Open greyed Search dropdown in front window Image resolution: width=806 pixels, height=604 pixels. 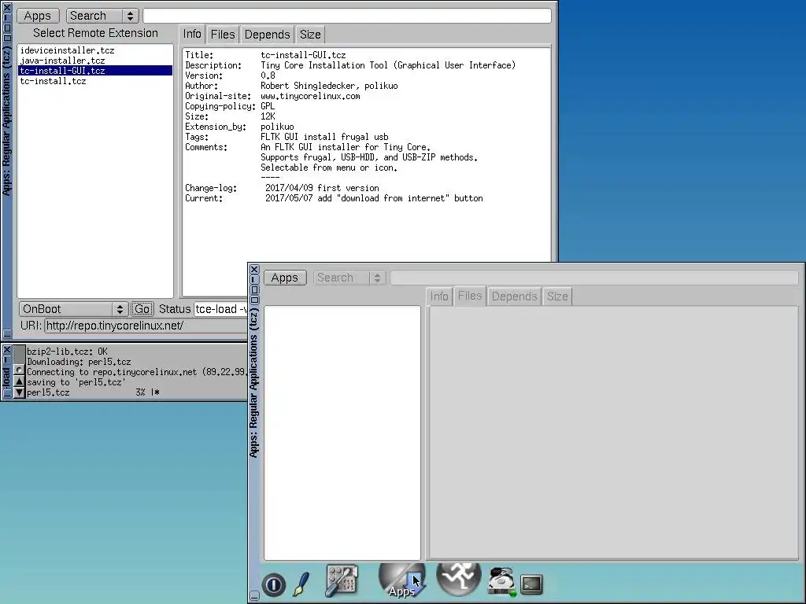coord(349,278)
